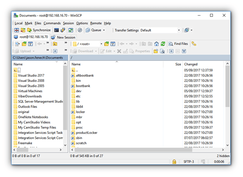Go to remote home directory via house icon
Screen dimensions: 243x177
tap(156, 44)
